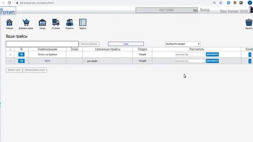The height and width of the screenshot is (142, 253).
Task: Click the copy button in the Печать на кружках row
Action: 250,54
